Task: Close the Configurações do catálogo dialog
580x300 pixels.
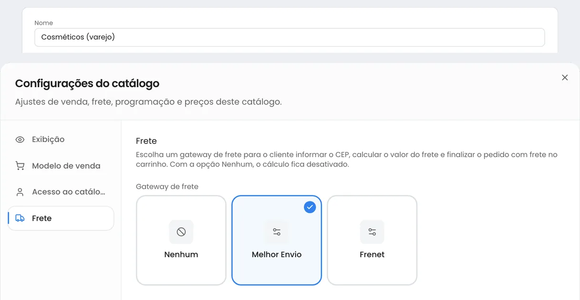Action: click(565, 78)
